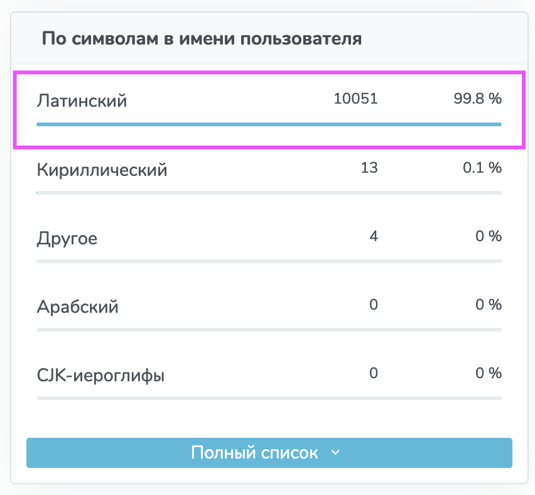
Task: Click the CJK-иероглифы 0 % percentage
Action: pyautogui.click(x=488, y=373)
